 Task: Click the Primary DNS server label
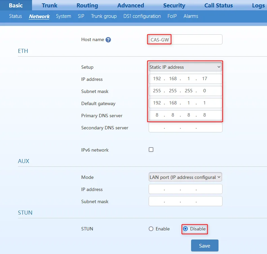coord(102,116)
